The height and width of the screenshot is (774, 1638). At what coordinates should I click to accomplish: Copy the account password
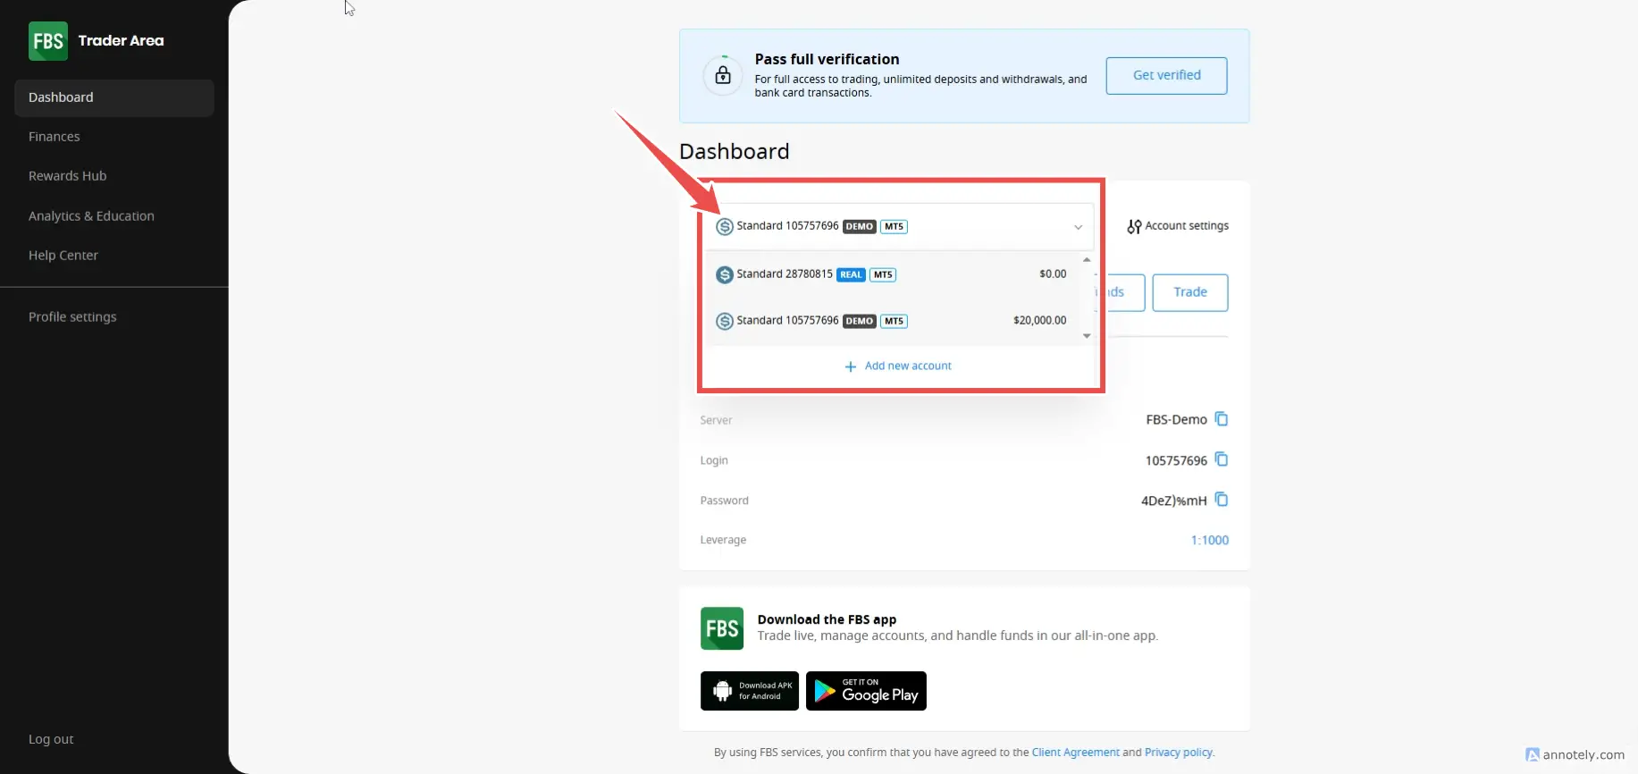[x=1222, y=500]
